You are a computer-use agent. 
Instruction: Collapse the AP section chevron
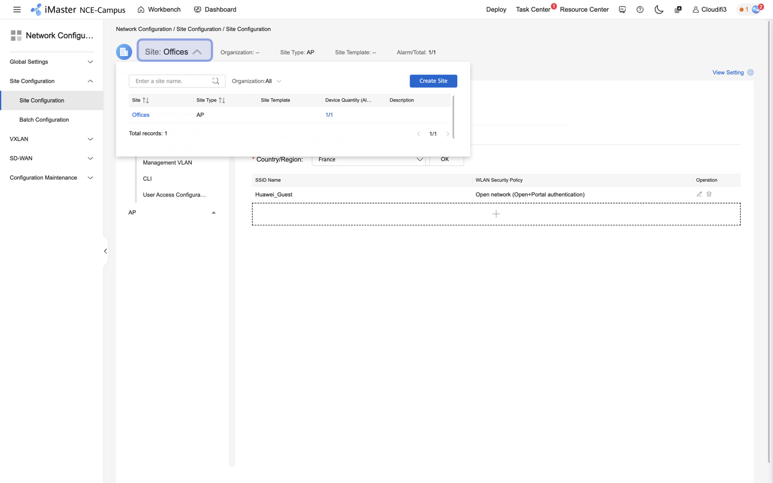[x=213, y=212]
